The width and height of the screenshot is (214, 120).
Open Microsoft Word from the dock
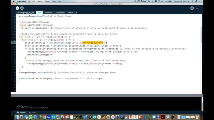coord(145,117)
